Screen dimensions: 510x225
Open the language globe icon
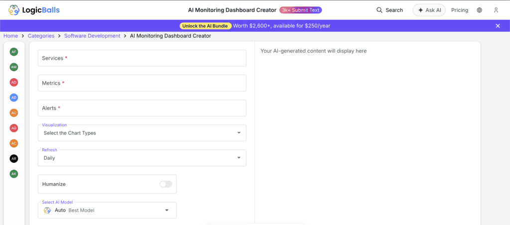point(479,10)
